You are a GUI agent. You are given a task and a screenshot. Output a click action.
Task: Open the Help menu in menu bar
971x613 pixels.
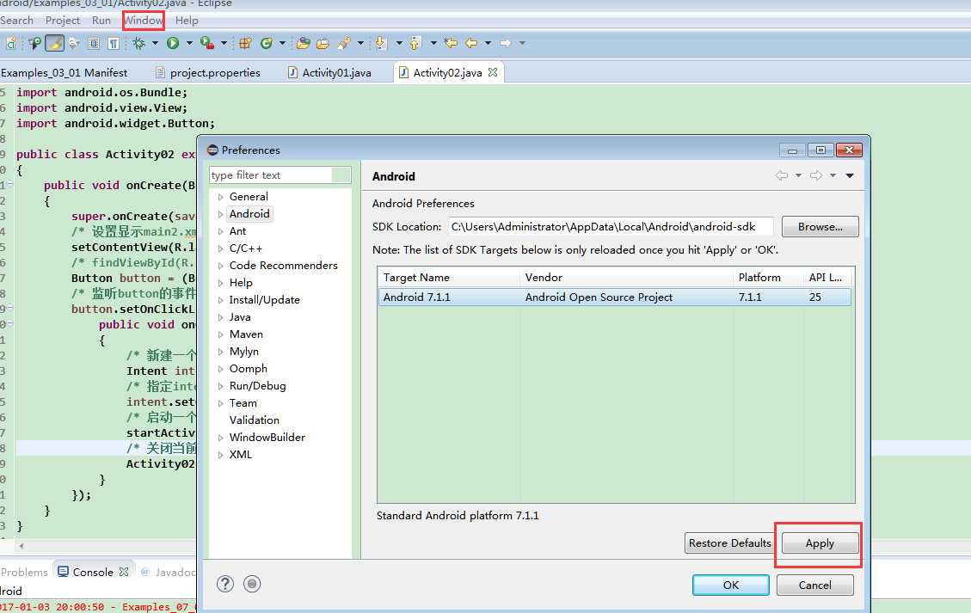187,21
